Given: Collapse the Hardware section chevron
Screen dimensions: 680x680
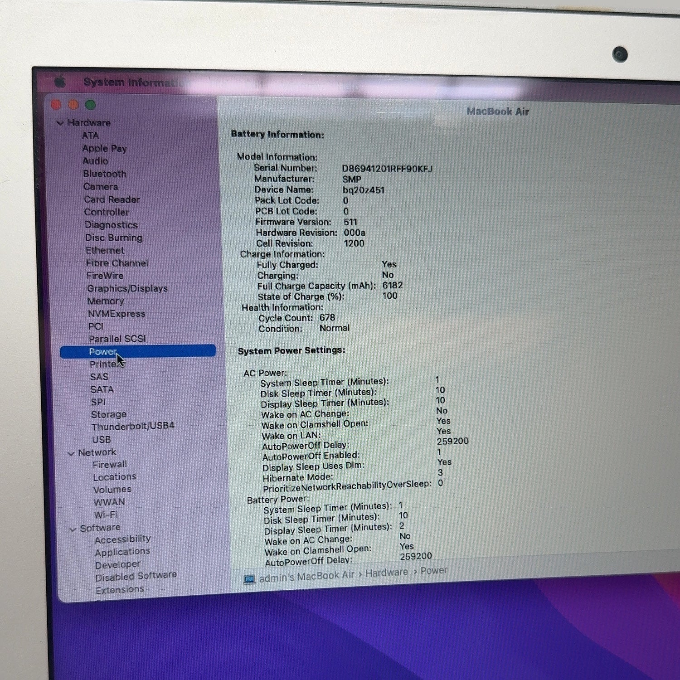Looking at the screenshot, I should tap(60, 123).
